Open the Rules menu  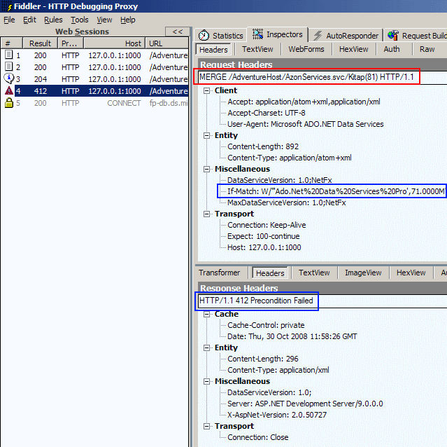[53, 20]
